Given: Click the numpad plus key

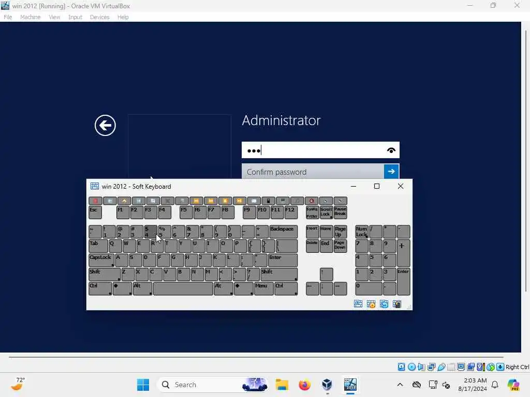Looking at the screenshot, I should click(x=404, y=253).
